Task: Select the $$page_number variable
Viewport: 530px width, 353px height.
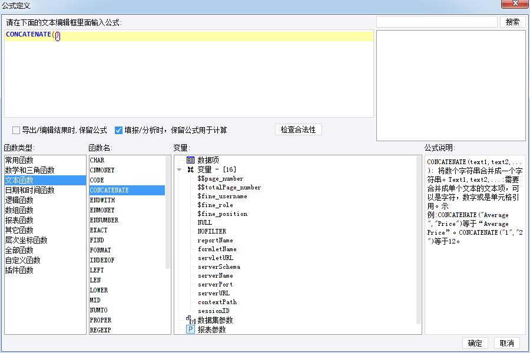Action: click(x=220, y=178)
